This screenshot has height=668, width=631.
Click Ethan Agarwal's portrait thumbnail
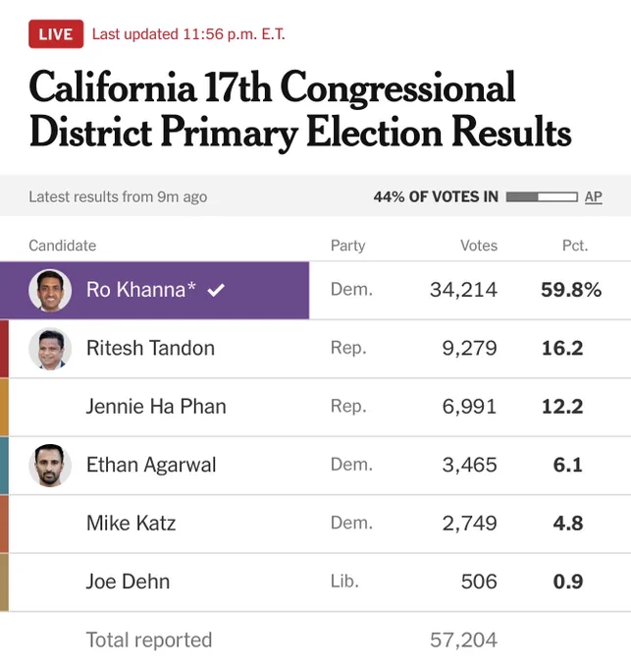[x=50, y=466]
